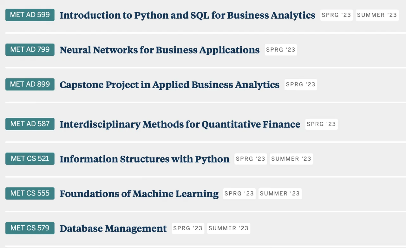Open the Database Management course
406x248 pixels.
coord(113,229)
